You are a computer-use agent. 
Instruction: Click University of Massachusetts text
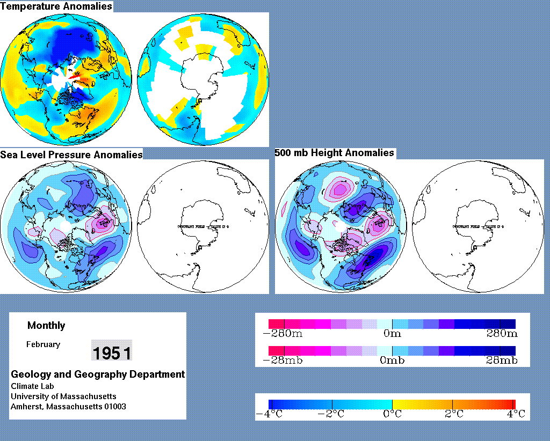[63, 396]
